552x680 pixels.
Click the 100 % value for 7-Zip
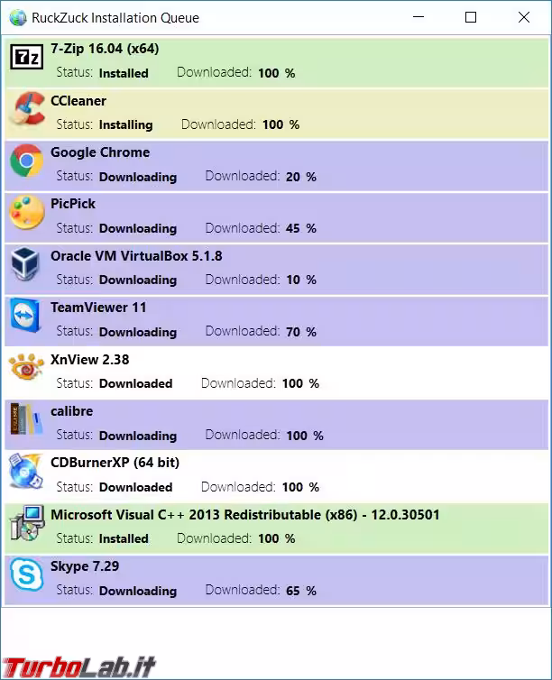(277, 73)
